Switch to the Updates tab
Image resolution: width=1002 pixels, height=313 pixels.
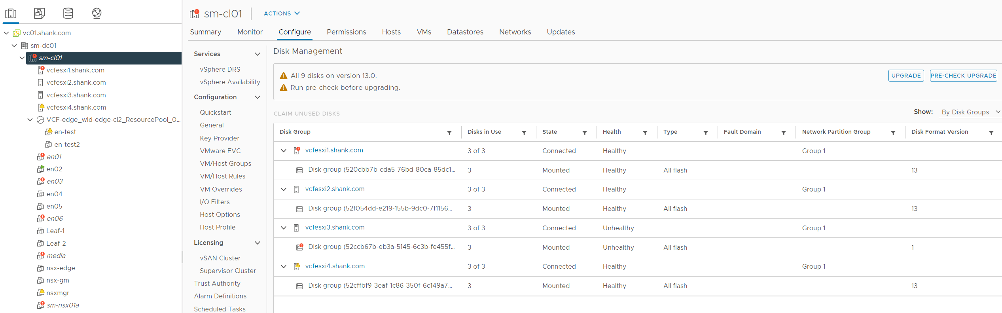tap(561, 32)
